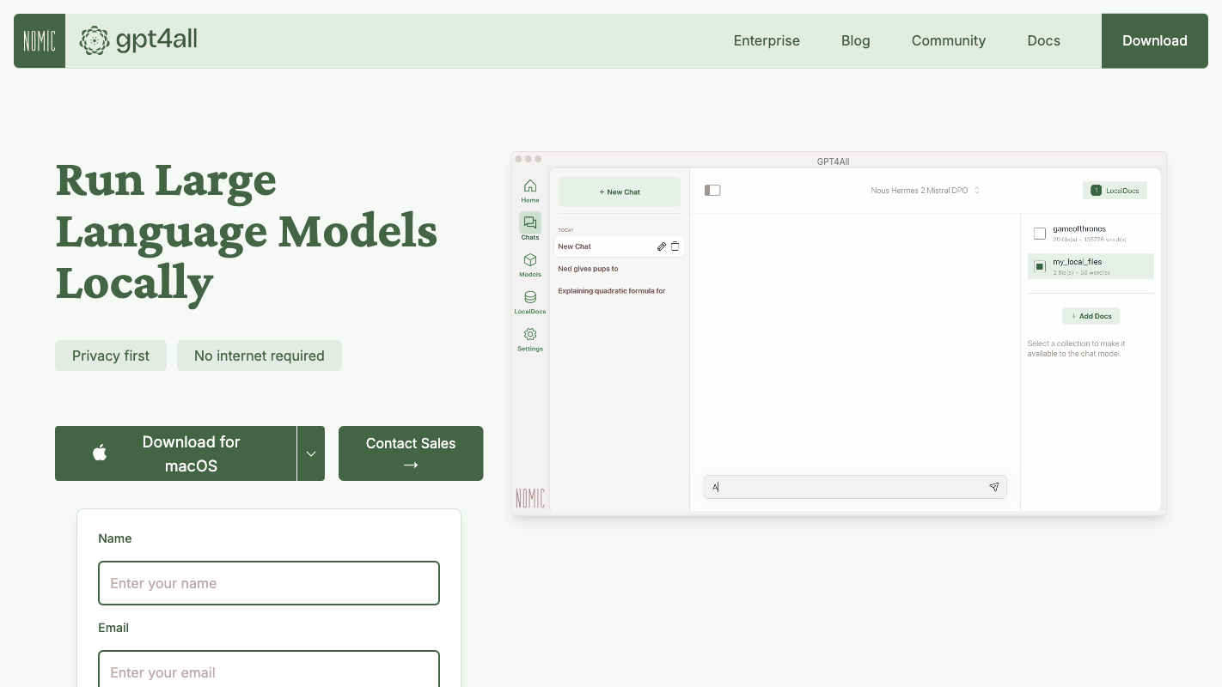Click the GPT4All window title text
Screen dimensions: 1222x687
coord(834,161)
